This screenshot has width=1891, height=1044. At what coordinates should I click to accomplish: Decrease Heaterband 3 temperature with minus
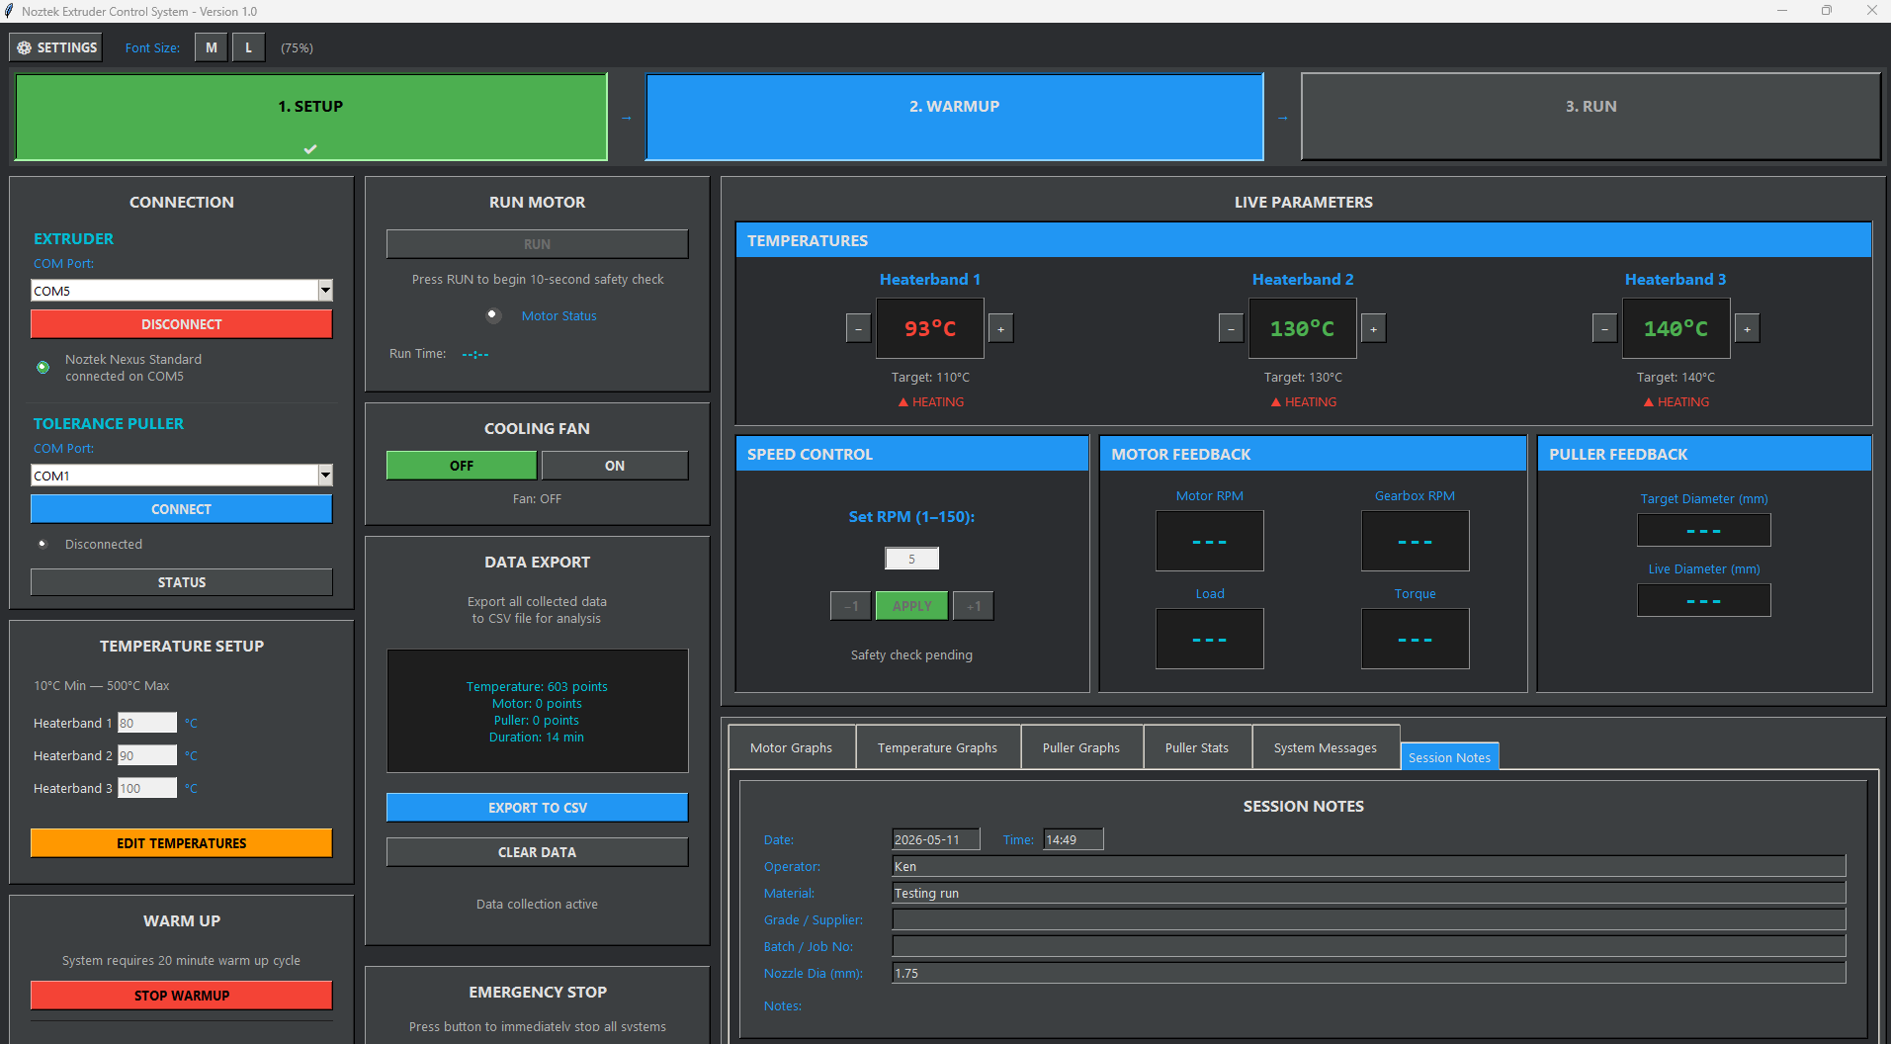point(1604,328)
